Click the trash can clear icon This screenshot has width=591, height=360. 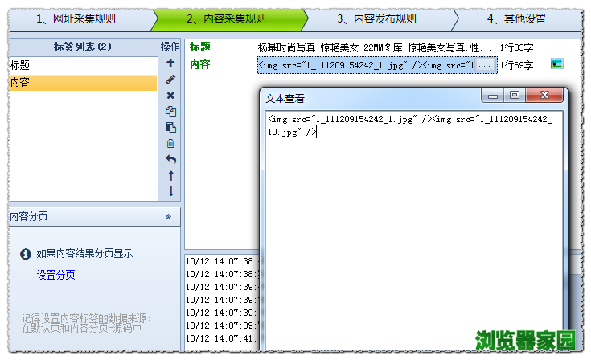170,143
